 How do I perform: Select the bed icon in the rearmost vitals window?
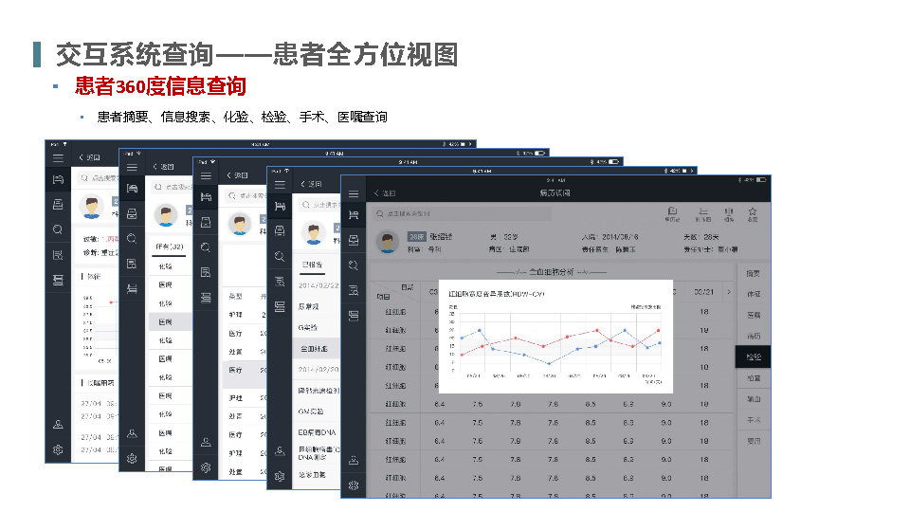pyautogui.click(x=58, y=179)
